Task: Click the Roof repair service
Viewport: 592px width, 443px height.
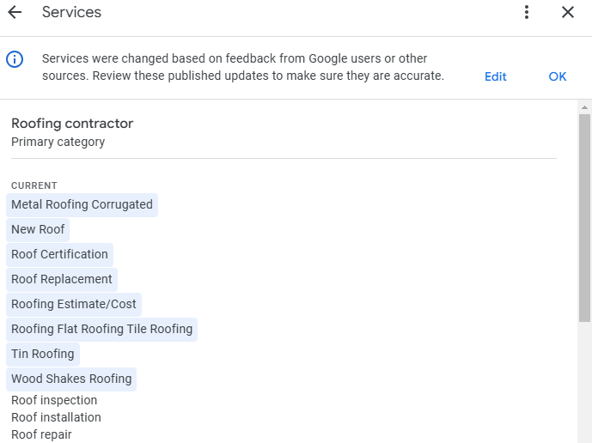Action: tap(41, 434)
